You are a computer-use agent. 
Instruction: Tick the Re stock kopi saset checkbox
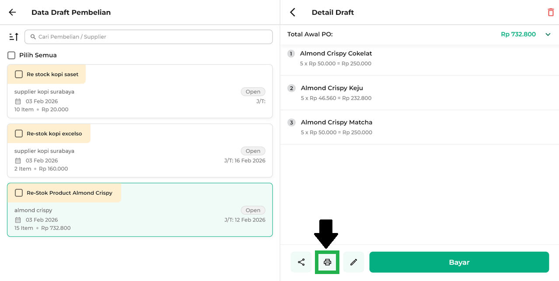click(x=19, y=74)
